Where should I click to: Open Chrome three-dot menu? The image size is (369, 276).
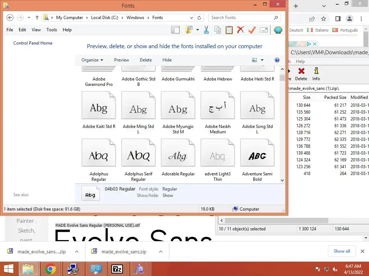361,19
